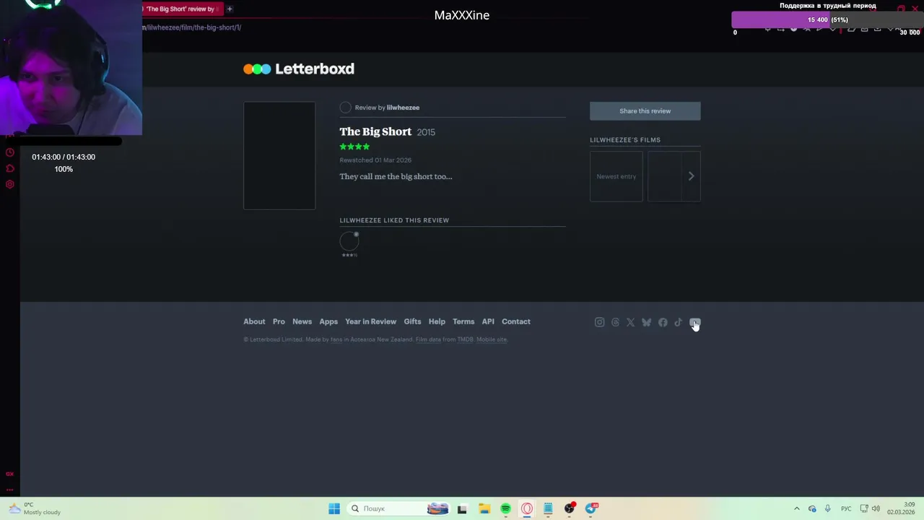Open the network tray icon
The image size is (924, 520).
863,508
